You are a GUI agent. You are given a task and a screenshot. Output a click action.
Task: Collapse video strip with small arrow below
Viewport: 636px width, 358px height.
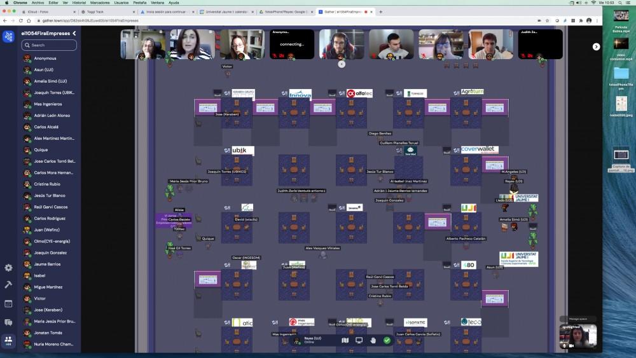coord(342,64)
